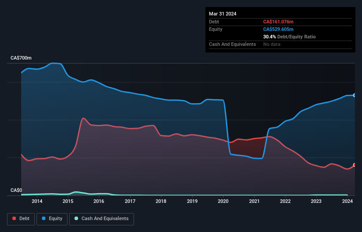Click the Mar 31 2024 tooltip date
The image size is (362, 232).
pyautogui.click(x=223, y=14)
